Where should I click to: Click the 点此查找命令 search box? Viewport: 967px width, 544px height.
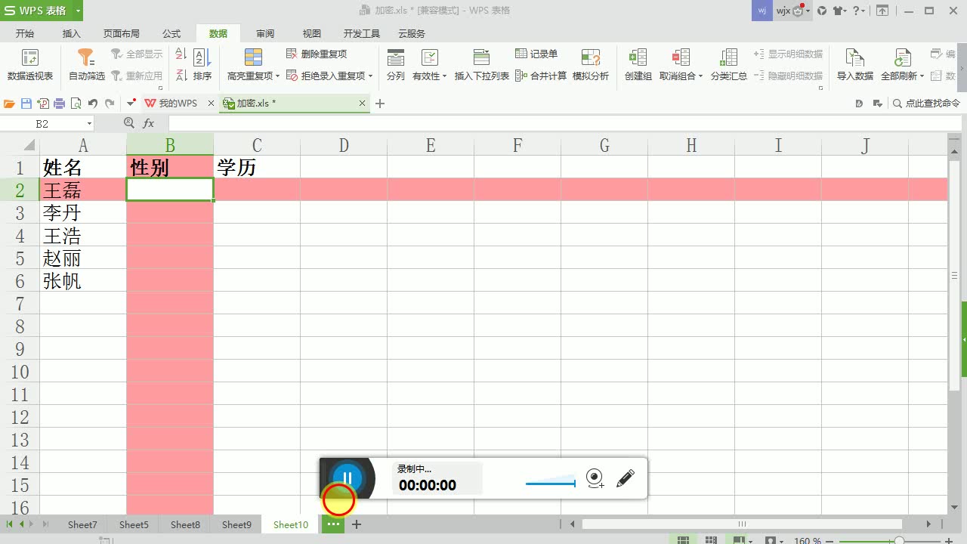click(x=925, y=104)
